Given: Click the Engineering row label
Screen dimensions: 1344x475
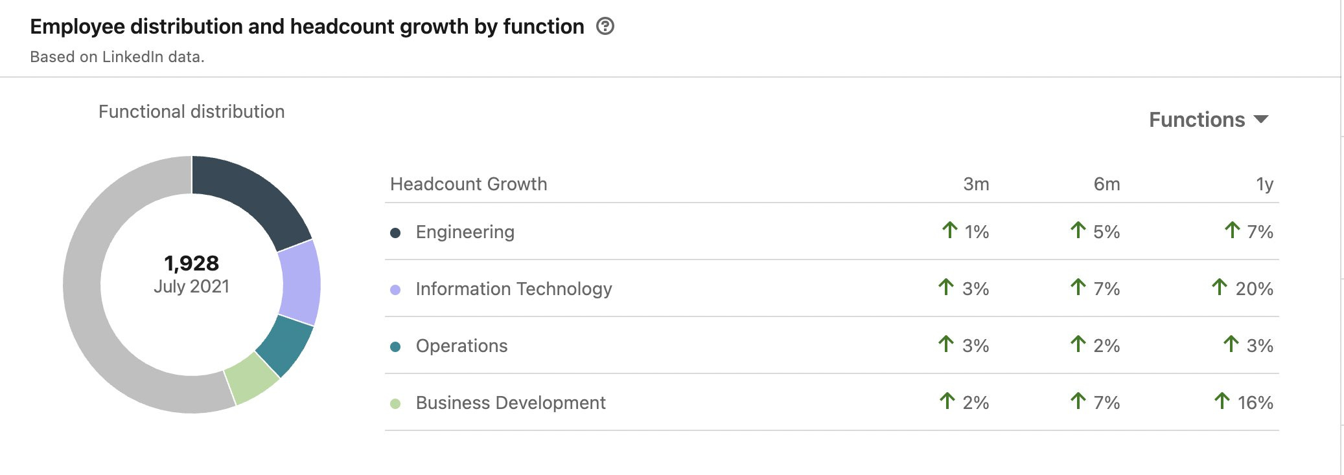Looking at the screenshot, I should (x=465, y=232).
